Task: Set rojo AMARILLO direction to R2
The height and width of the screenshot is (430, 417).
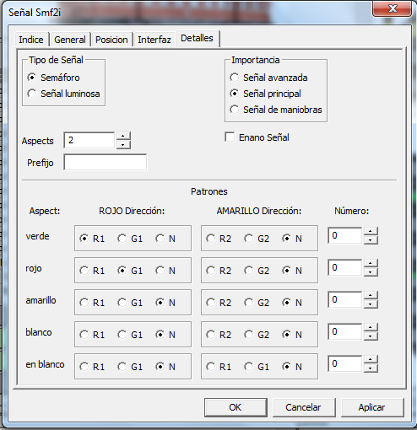Action: pyautogui.click(x=210, y=271)
